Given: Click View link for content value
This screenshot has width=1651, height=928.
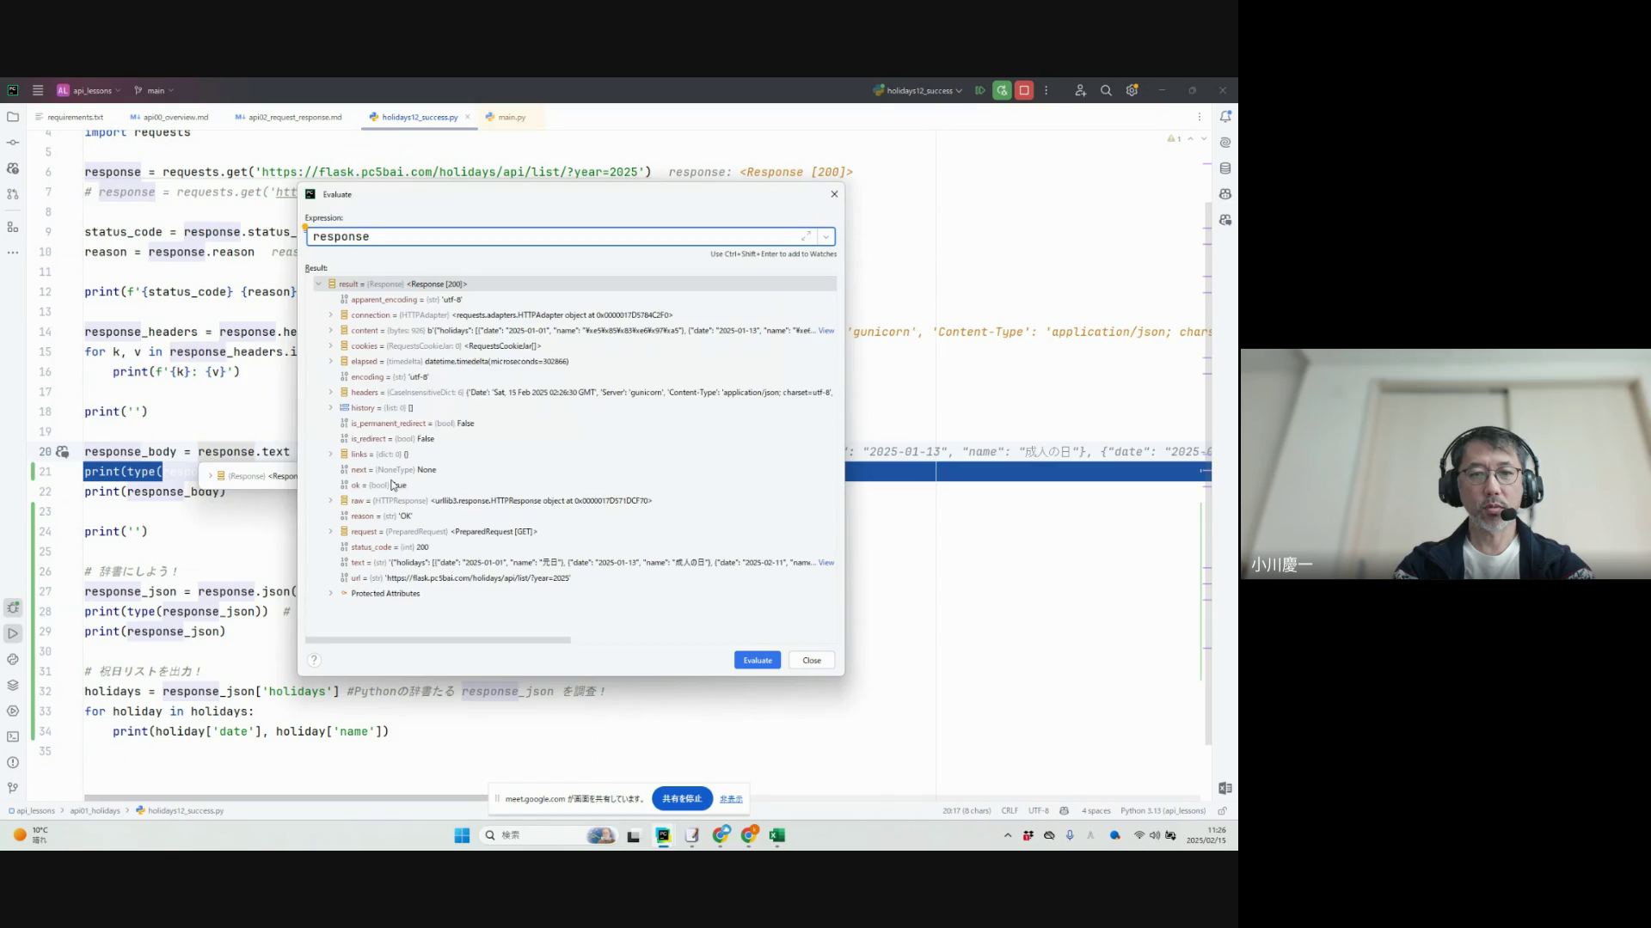Looking at the screenshot, I should coord(826,330).
